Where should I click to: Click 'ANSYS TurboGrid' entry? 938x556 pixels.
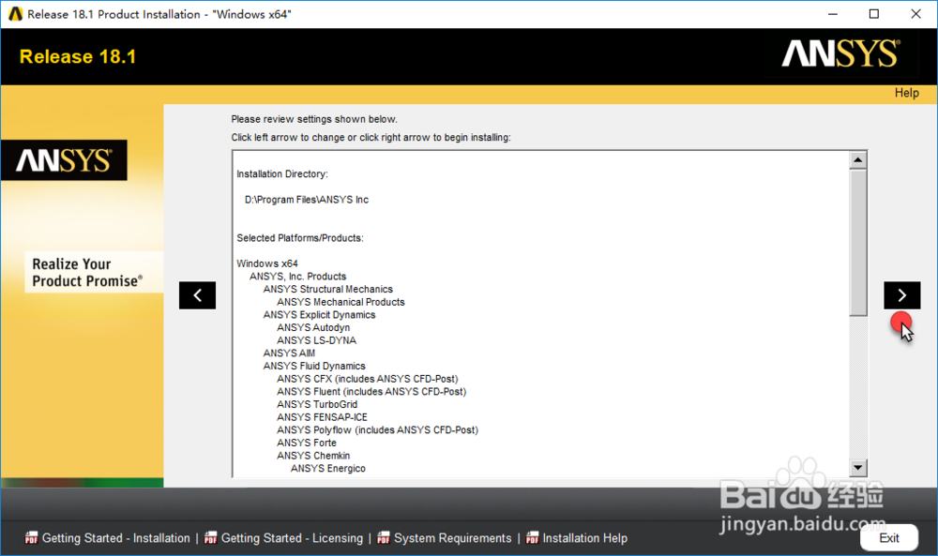pos(317,405)
